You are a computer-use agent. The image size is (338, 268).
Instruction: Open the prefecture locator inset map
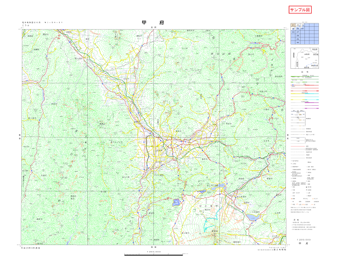(304, 58)
